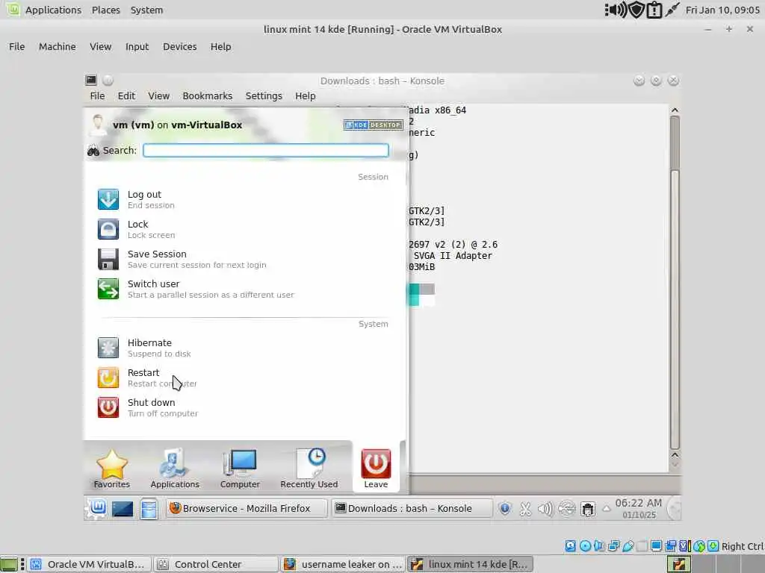Click the network connection tray icon

(588, 509)
